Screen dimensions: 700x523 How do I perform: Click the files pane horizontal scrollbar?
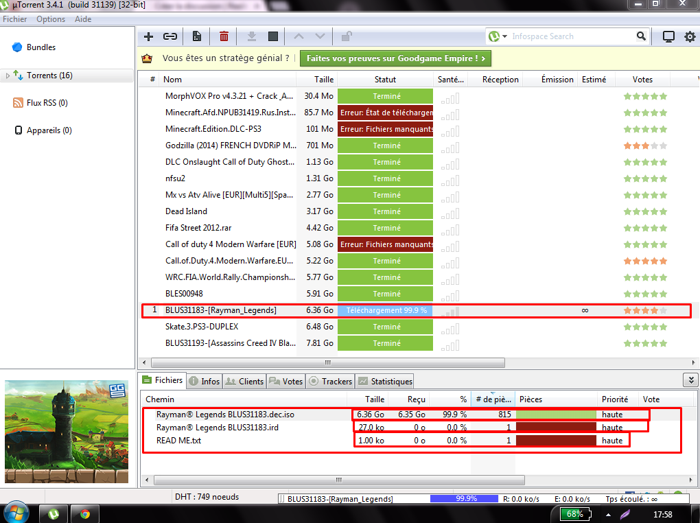click(339, 480)
